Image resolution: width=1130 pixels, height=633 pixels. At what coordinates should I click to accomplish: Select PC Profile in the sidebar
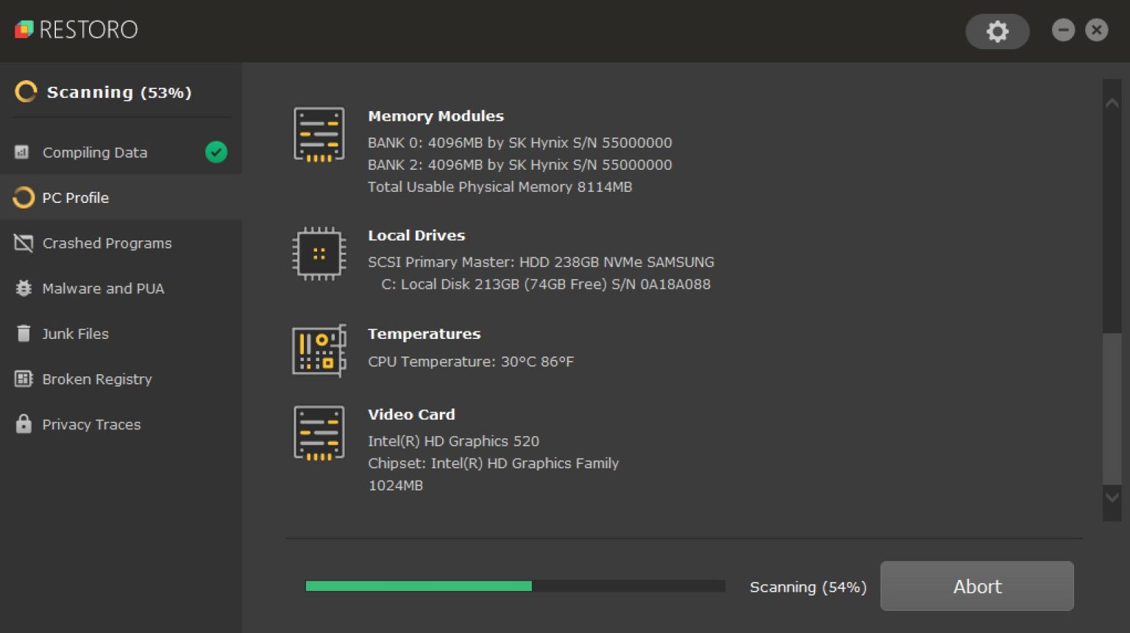pyautogui.click(x=75, y=198)
